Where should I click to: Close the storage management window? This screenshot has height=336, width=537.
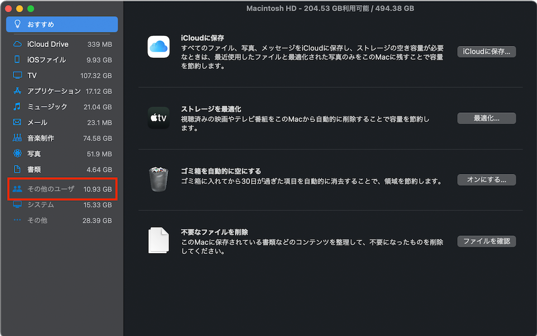8,8
